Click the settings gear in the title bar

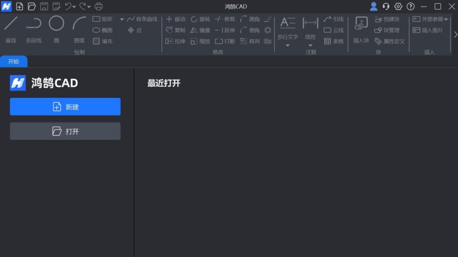398,6
